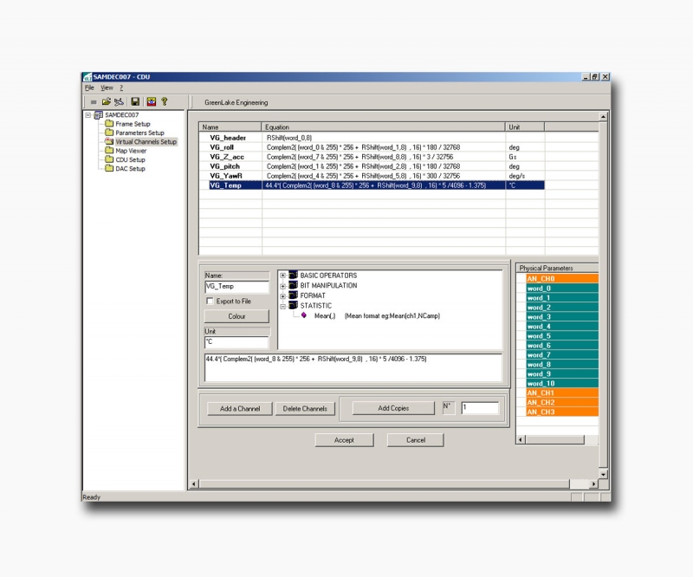Click the Add a Channel button
Viewport: 693px width, 577px height.
coord(240,408)
